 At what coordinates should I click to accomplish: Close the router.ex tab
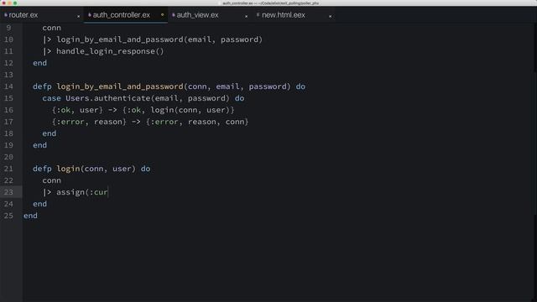pyautogui.click(x=78, y=16)
